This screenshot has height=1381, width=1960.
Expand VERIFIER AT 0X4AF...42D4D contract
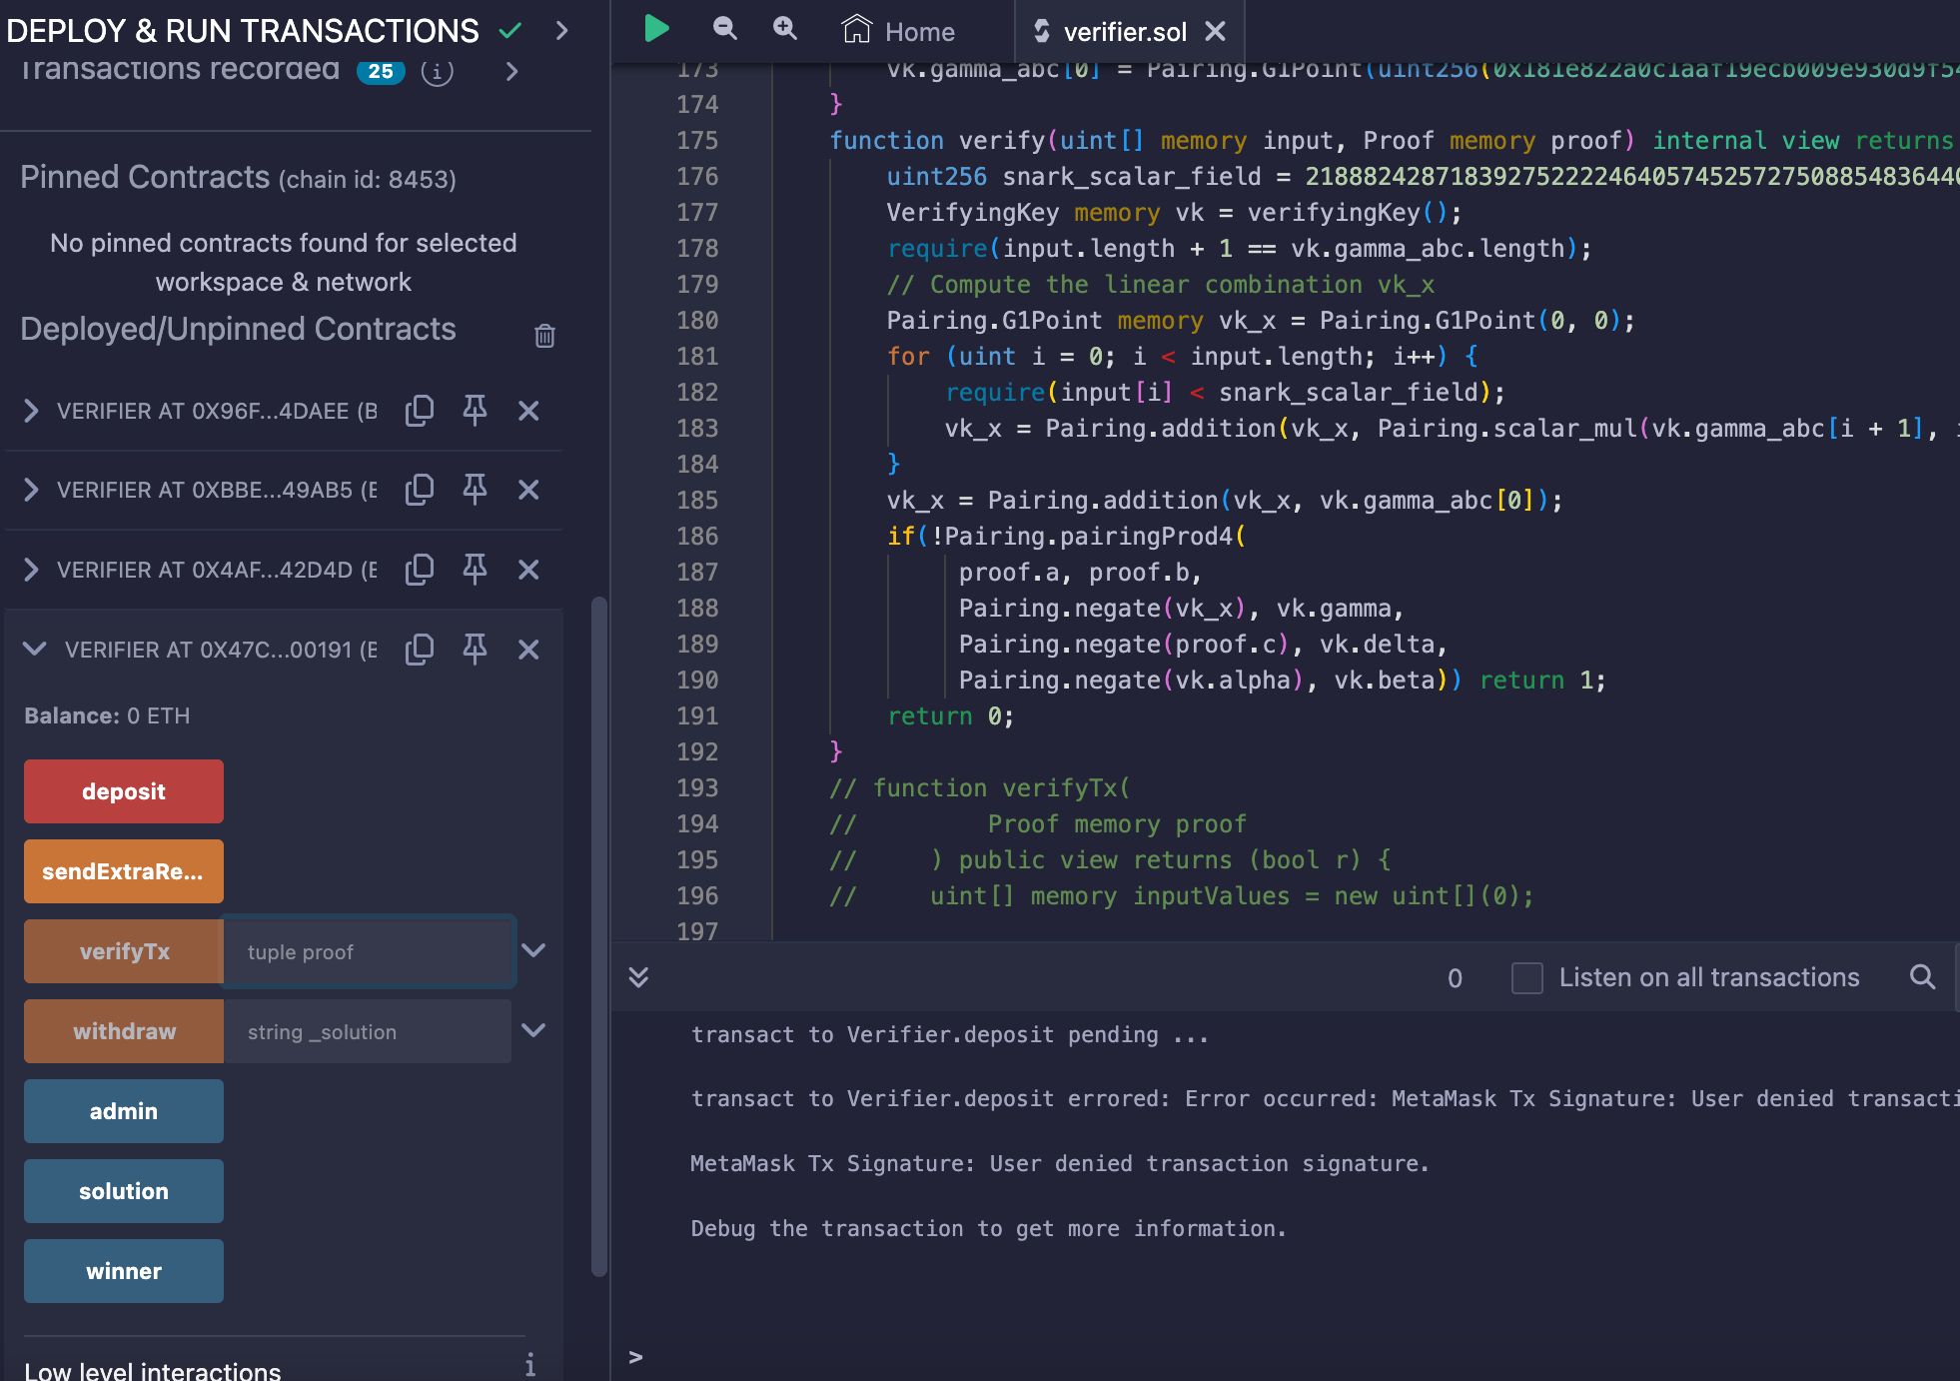pyautogui.click(x=31, y=570)
